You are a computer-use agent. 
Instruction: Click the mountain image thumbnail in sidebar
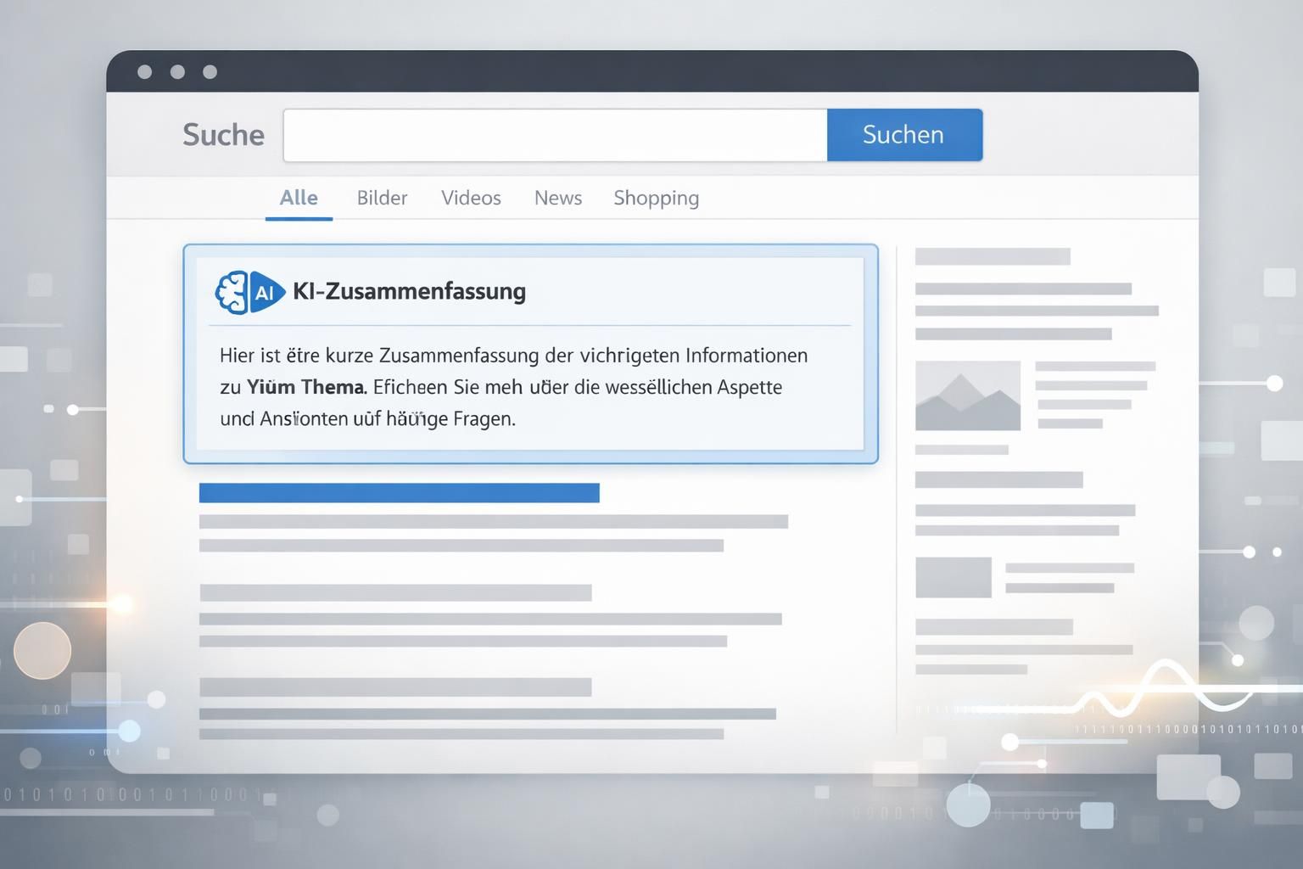968,395
